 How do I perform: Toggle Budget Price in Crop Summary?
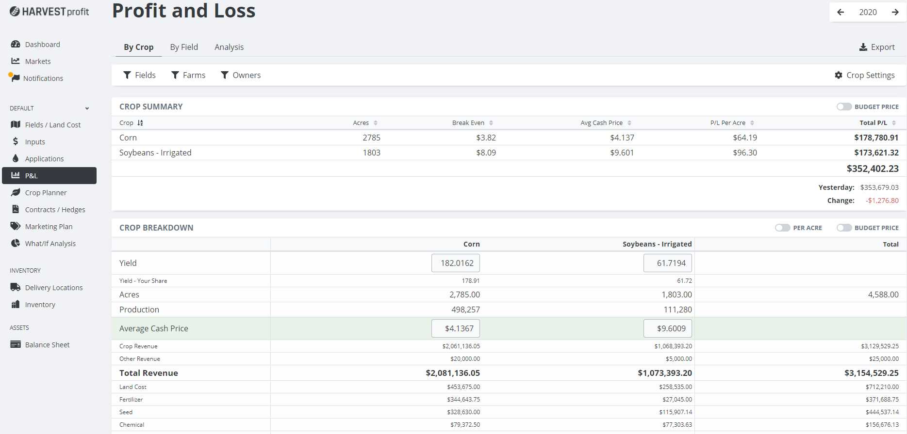point(844,107)
